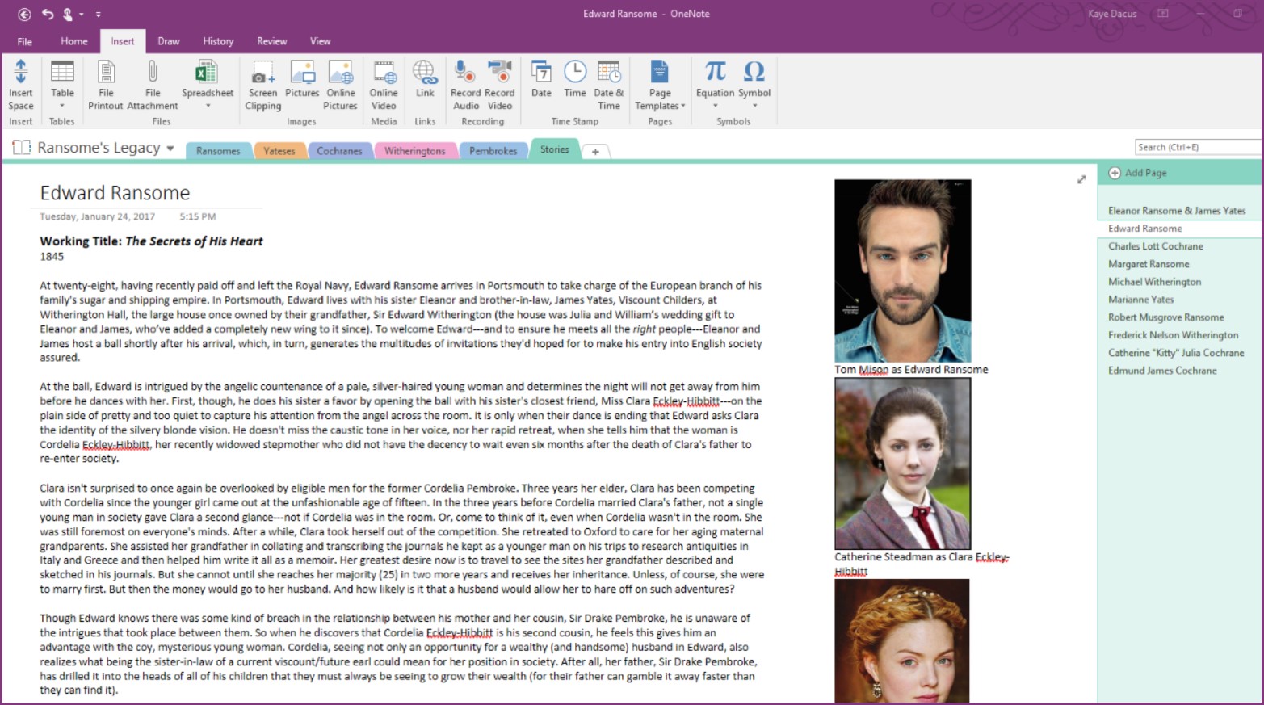Insert Online Pictures from ribbon
The width and height of the screenshot is (1264, 705).
[340, 73]
